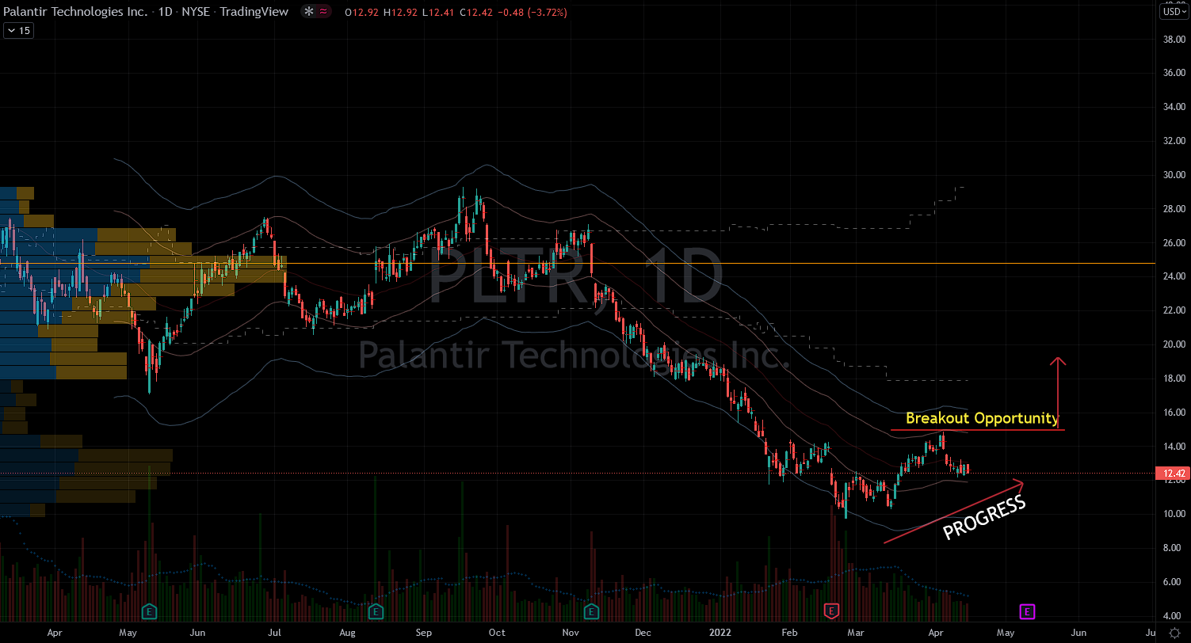
Task: Click the 26.00 price axis label
Action: 1174,243
